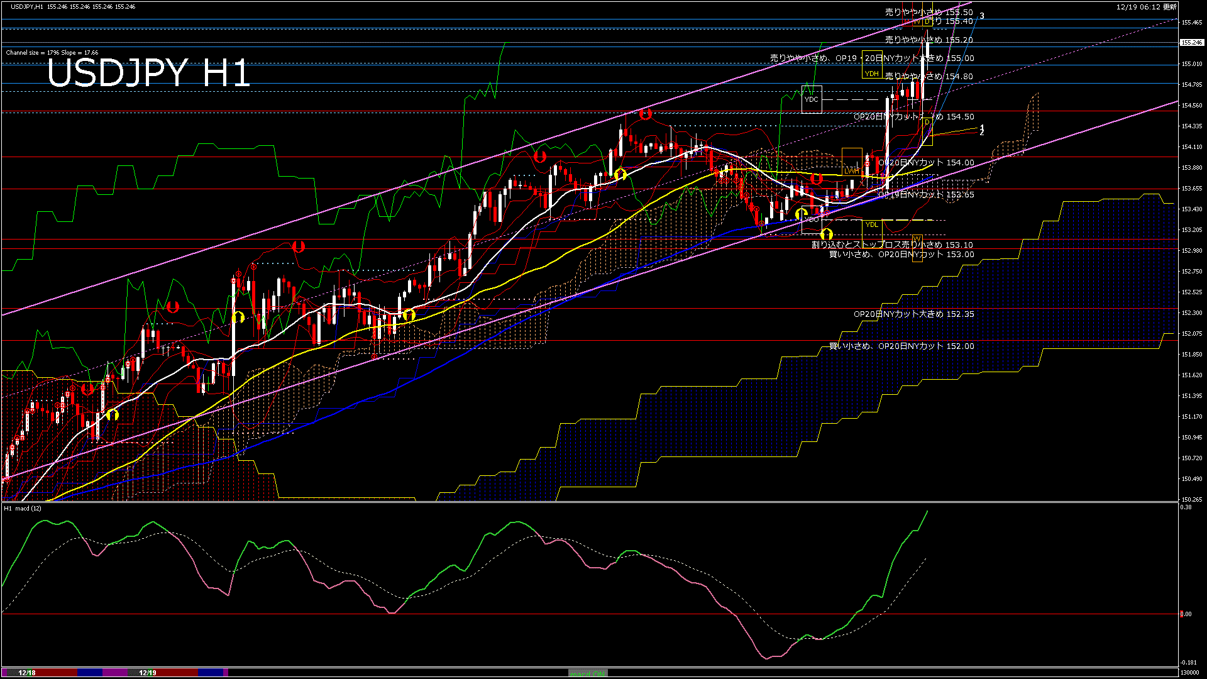1207x679 pixels.
Task: Click the MACD 0.38 scale value
Action: tap(1186, 507)
